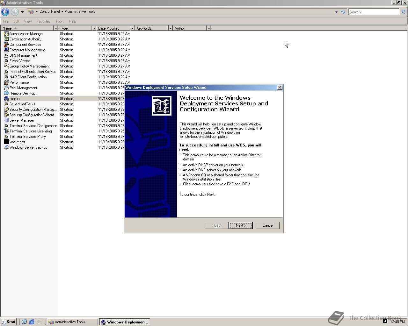Open the File menu
Viewport: 408px width, 326px height.
pos(6,21)
